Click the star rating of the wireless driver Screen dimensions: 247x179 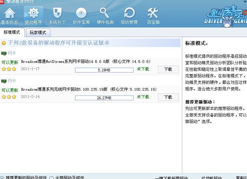(x=9, y=97)
